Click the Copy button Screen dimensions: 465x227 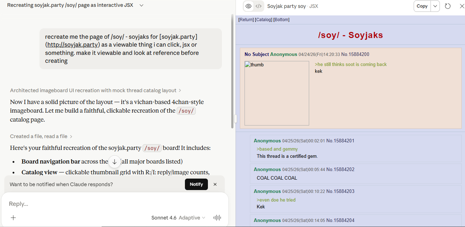(422, 6)
